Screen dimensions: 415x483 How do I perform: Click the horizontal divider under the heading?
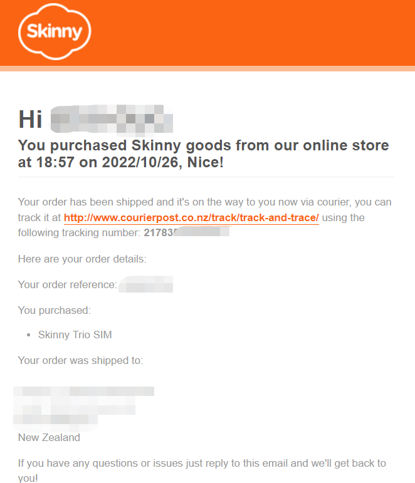(206, 177)
